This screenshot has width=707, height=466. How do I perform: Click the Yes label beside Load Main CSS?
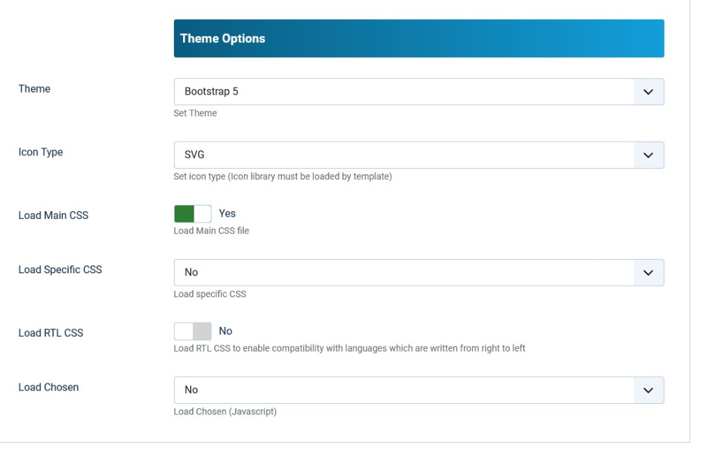point(227,213)
